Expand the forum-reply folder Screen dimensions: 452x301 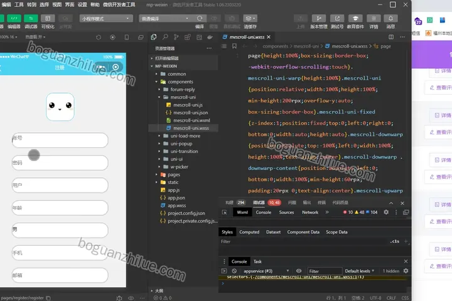tap(183, 90)
